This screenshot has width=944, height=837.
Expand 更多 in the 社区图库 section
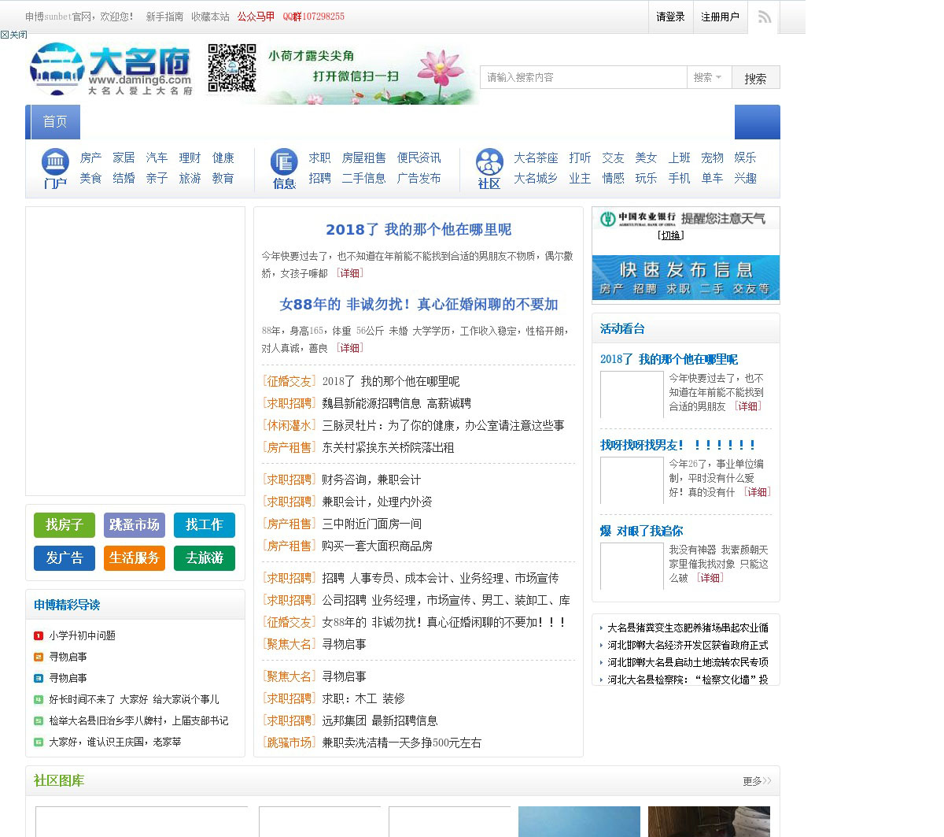tap(757, 781)
